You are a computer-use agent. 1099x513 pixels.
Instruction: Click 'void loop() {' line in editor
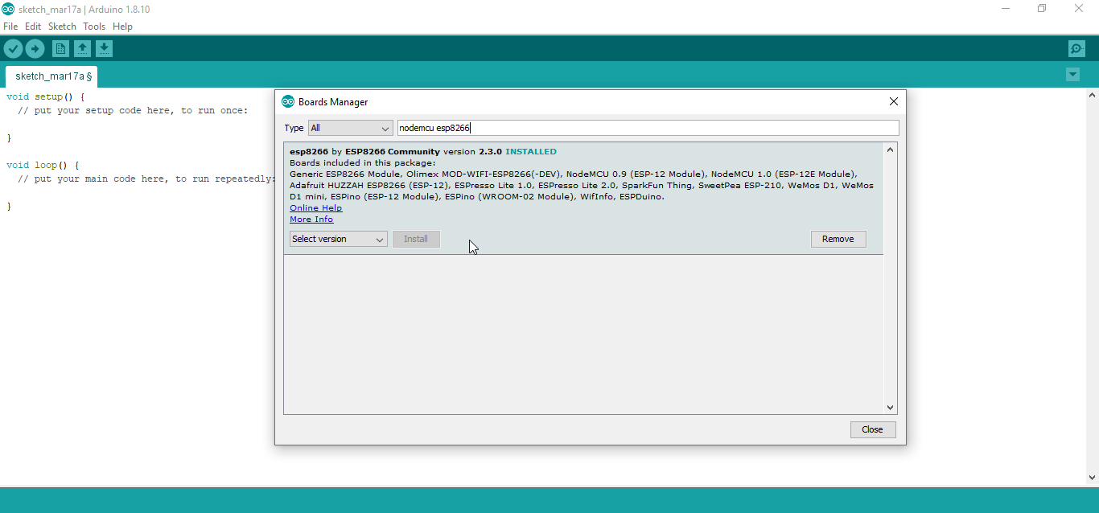pos(43,165)
